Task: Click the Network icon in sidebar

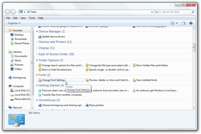Action: pos(10,108)
